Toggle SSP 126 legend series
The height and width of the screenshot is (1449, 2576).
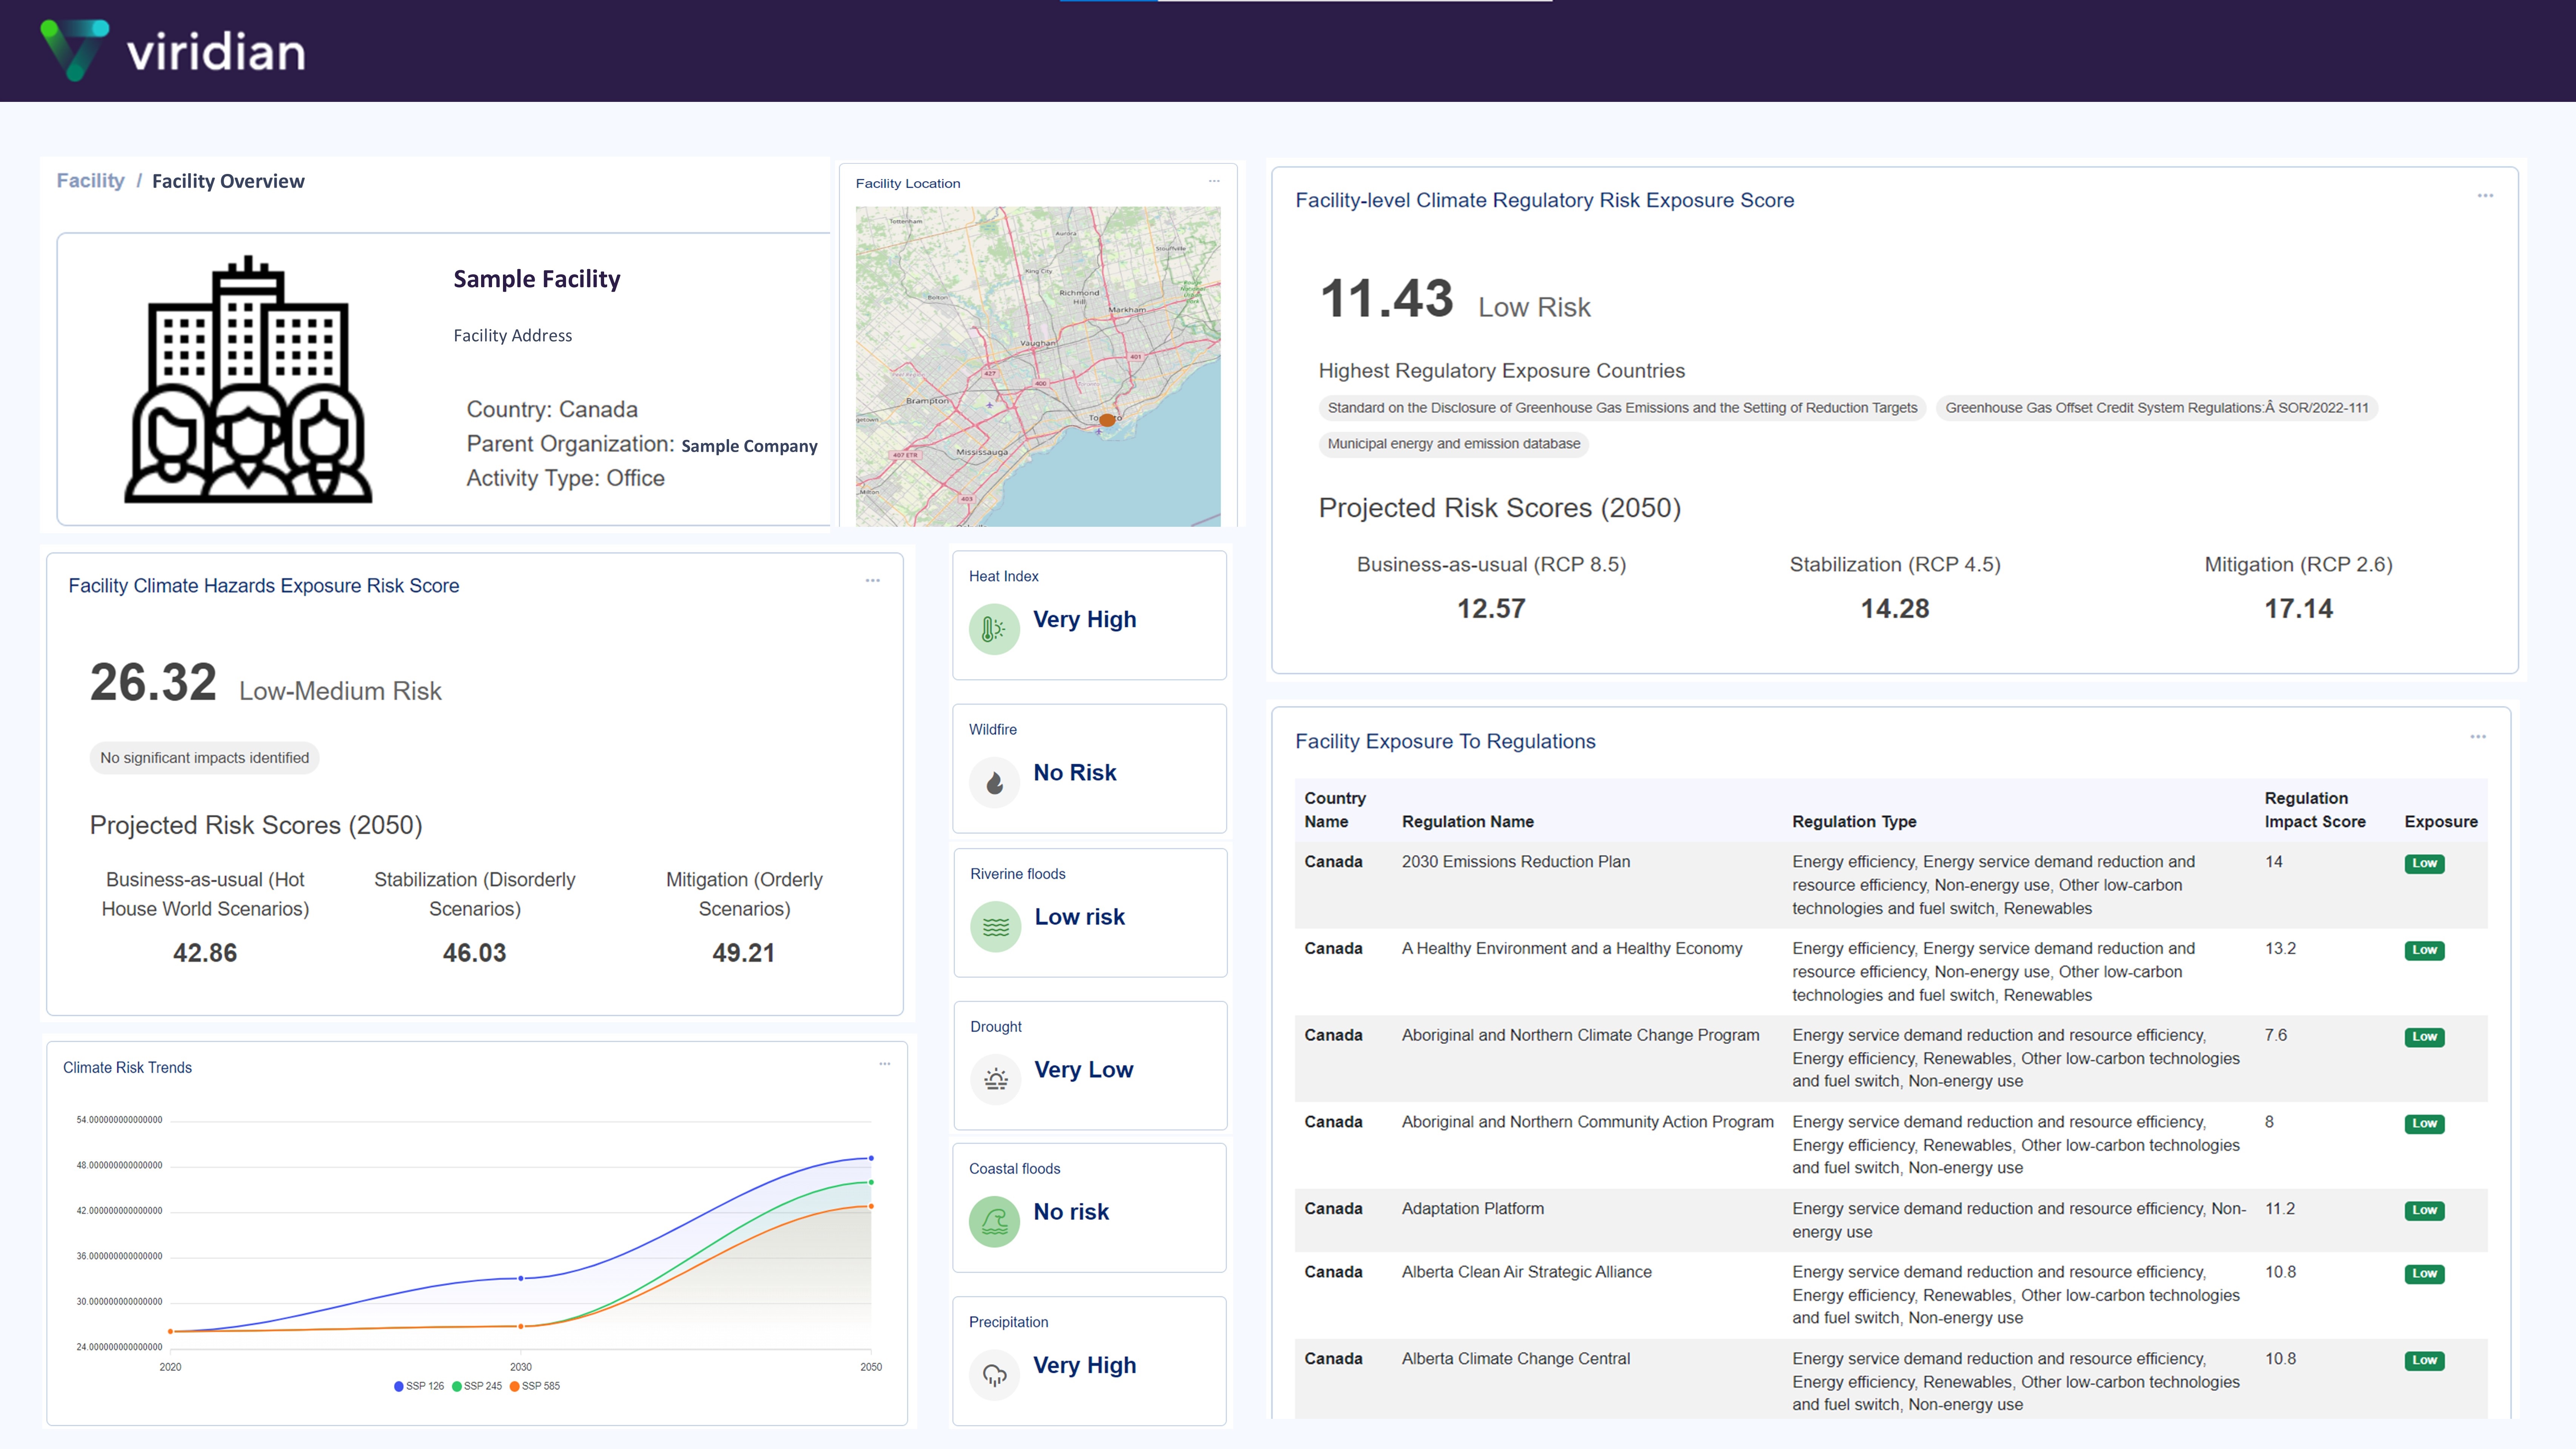tap(419, 1386)
